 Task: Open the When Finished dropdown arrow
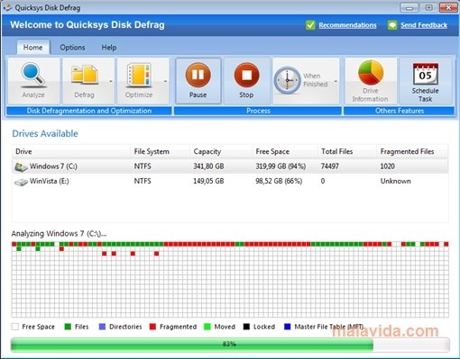[336, 81]
